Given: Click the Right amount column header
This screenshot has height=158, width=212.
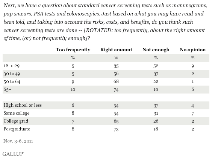Looking at the screenshot, I should tap(116, 50).
